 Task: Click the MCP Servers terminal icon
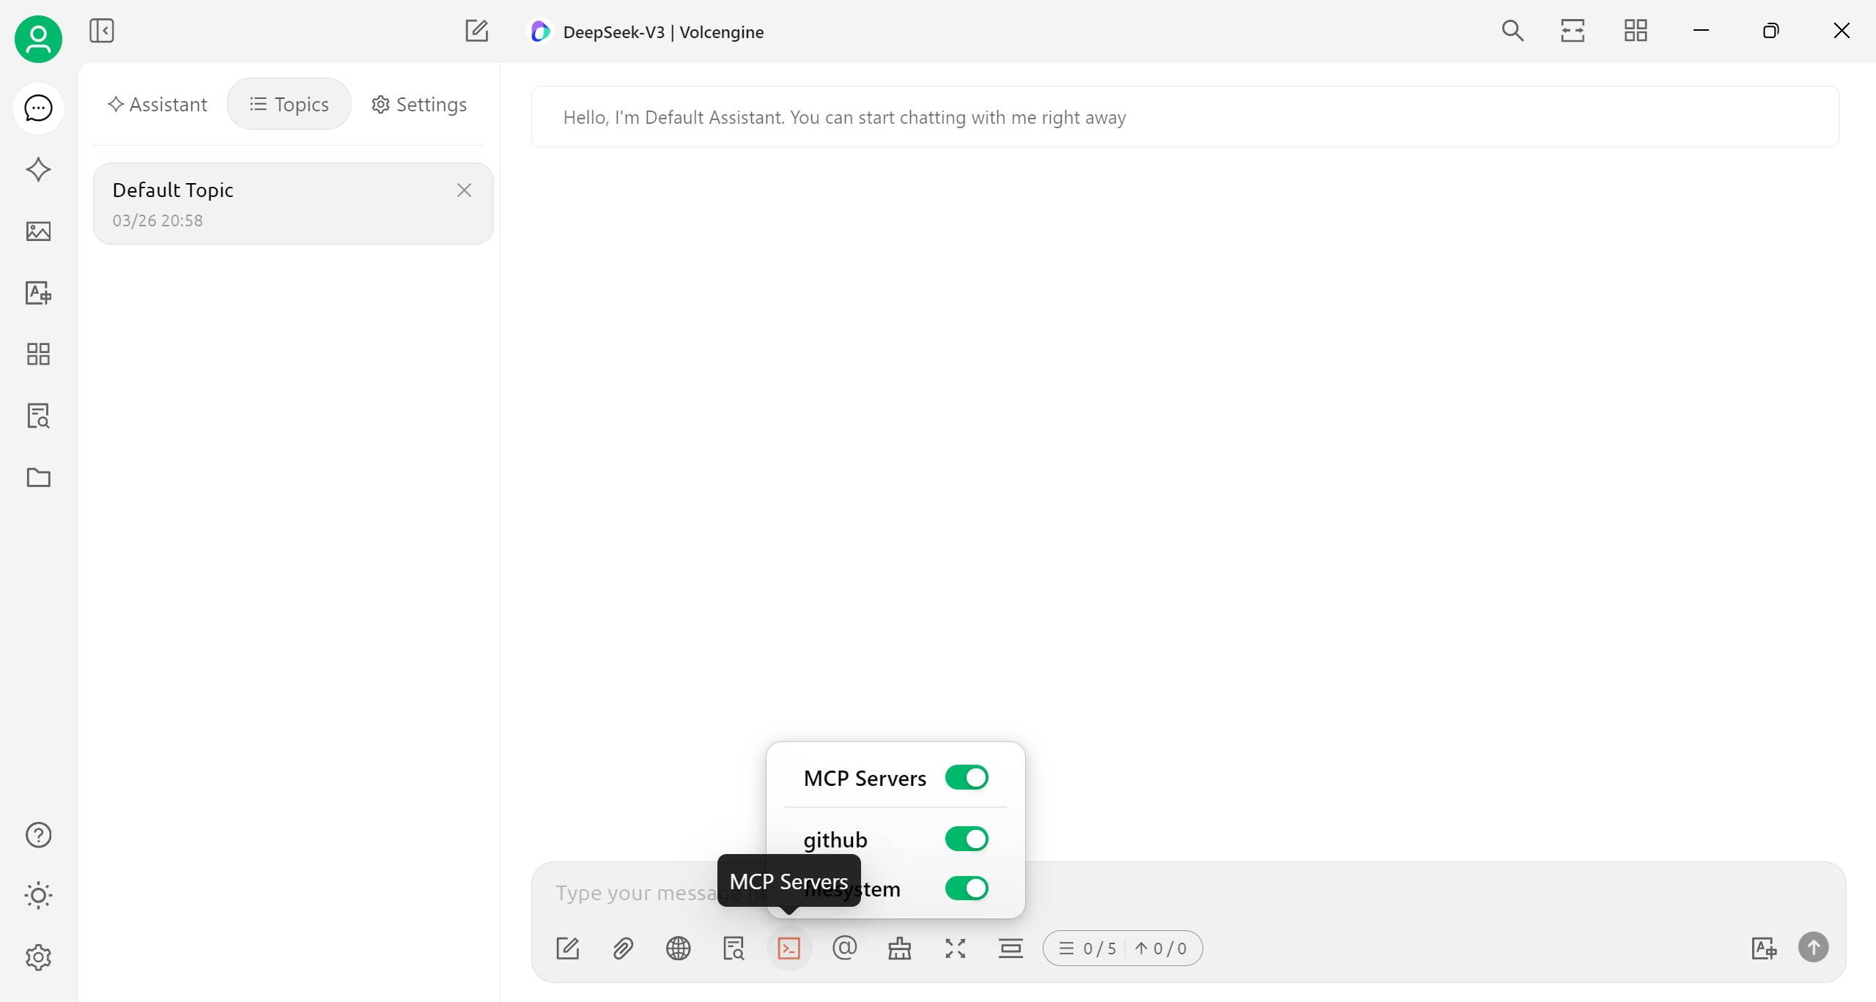click(789, 949)
